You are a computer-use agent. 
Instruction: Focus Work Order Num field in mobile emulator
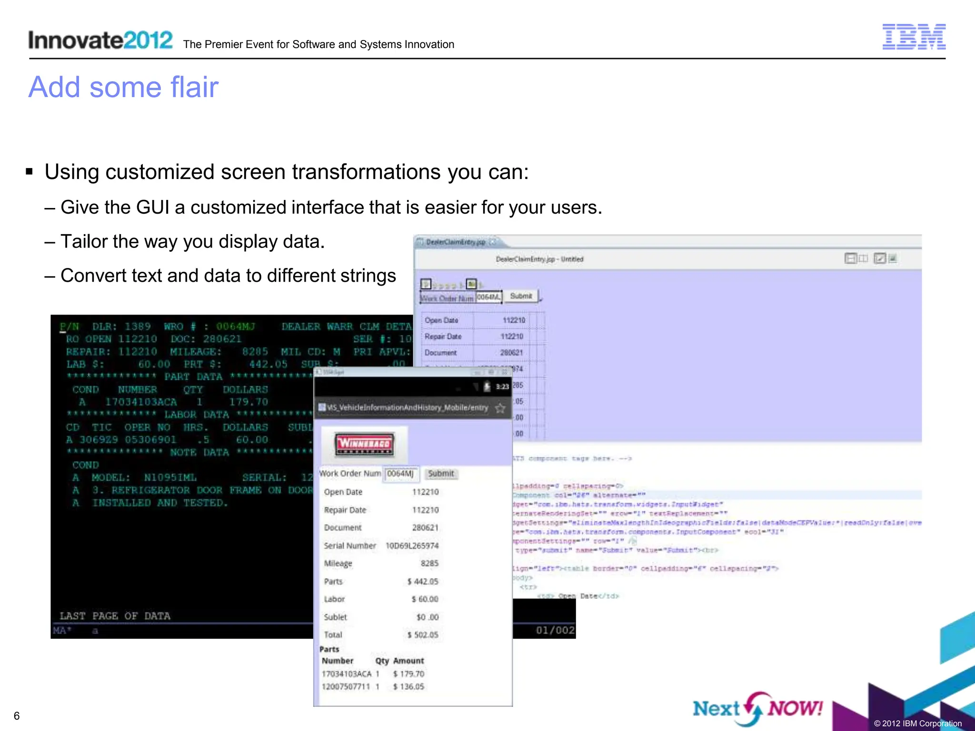tap(401, 474)
